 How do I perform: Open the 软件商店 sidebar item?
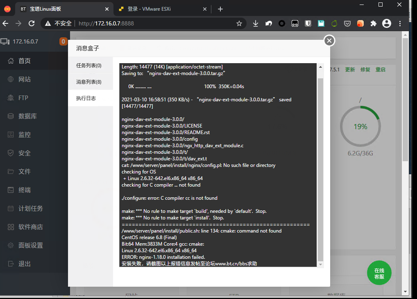coord(34,227)
